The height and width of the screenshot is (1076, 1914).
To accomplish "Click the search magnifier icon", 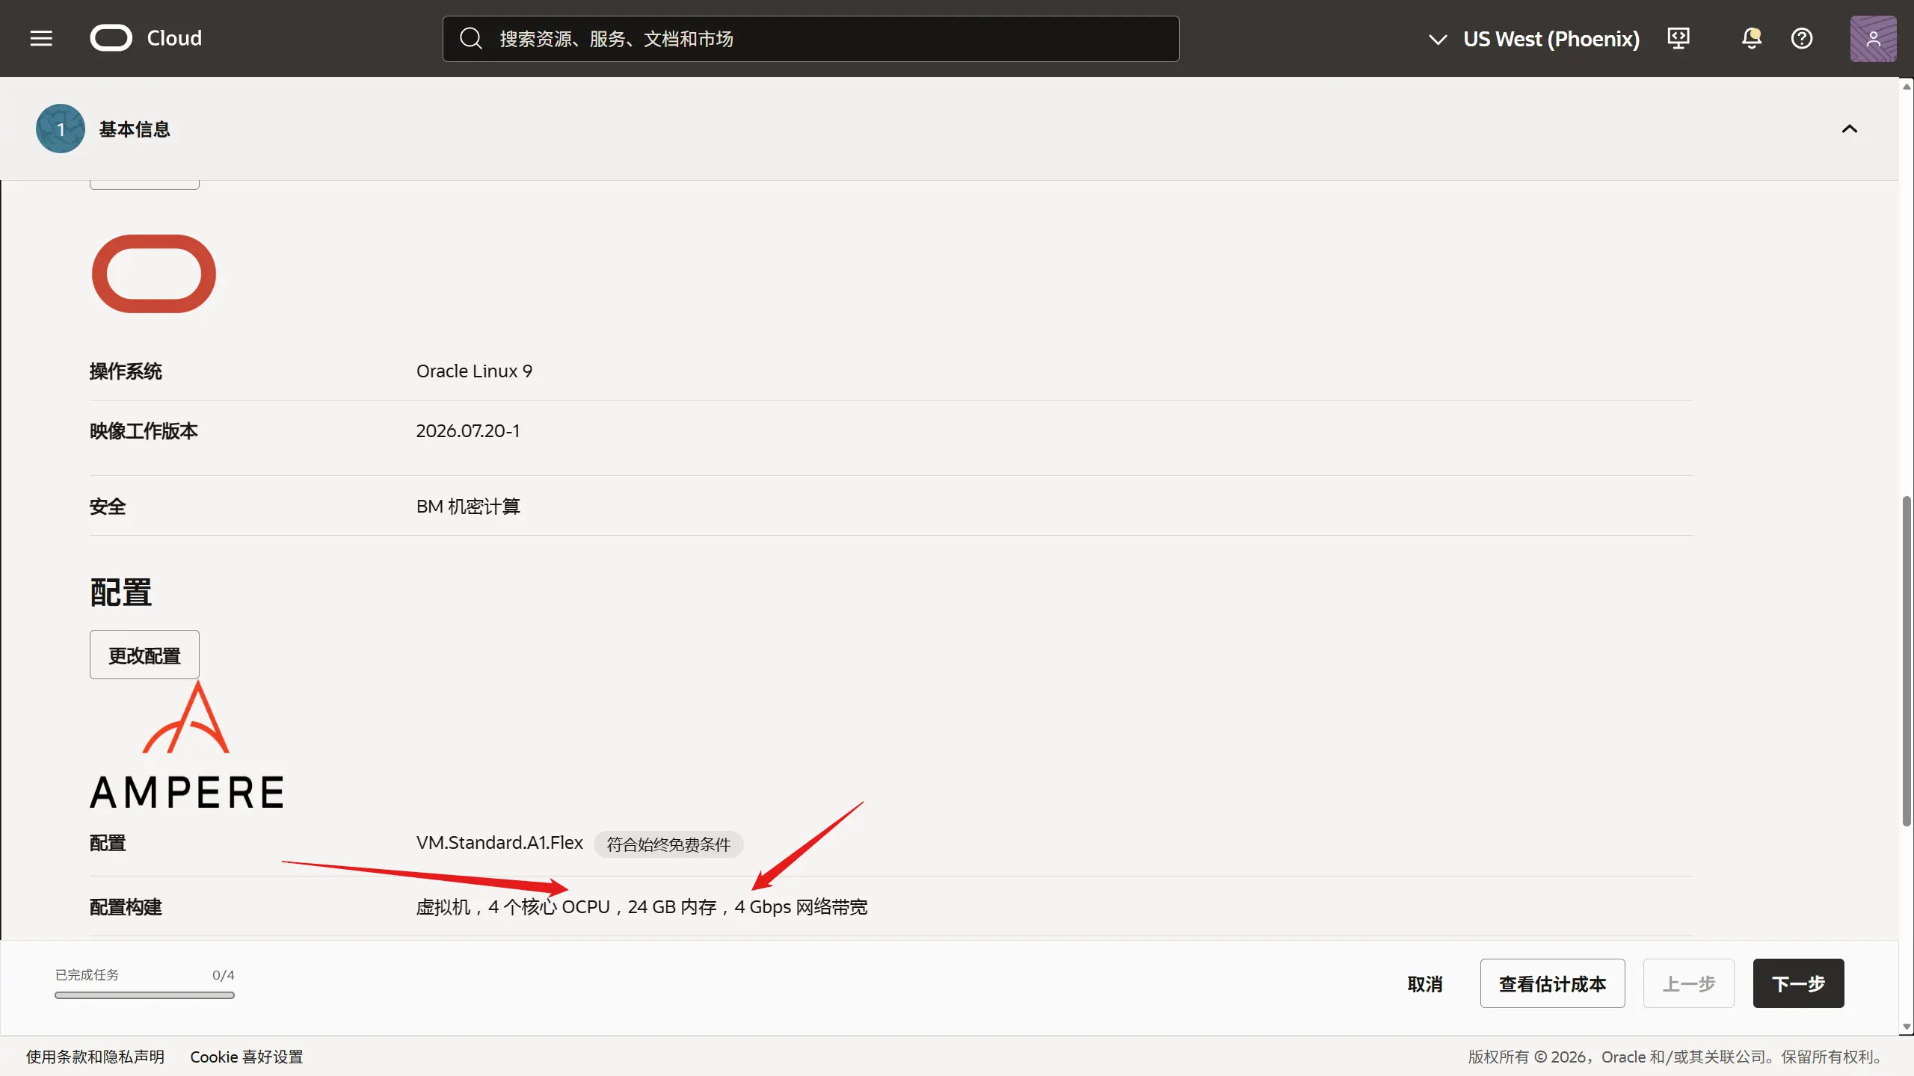I will click(x=470, y=38).
